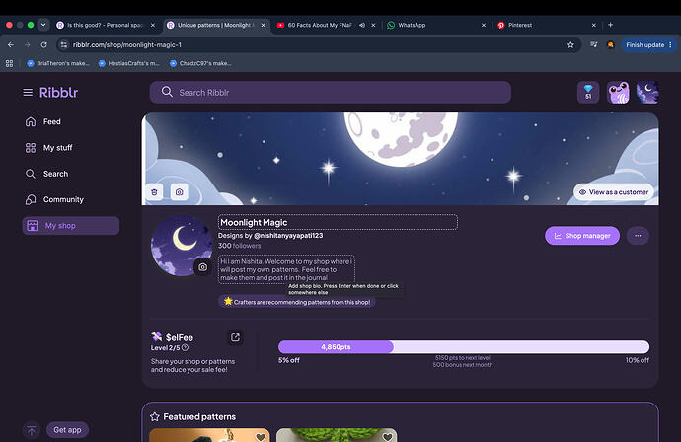681x442 pixels.
Task: Open a new browser tab
Action: (x=610, y=25)
